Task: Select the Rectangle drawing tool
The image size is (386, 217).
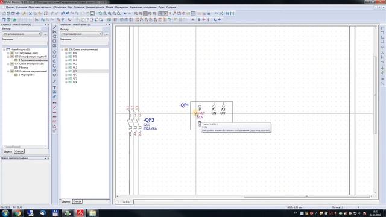Action: click(x=55, y=41)
